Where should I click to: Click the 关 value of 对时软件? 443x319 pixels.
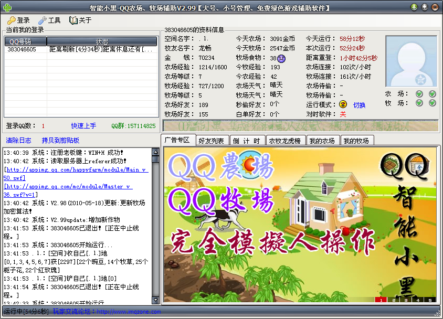tap(343, 114)
